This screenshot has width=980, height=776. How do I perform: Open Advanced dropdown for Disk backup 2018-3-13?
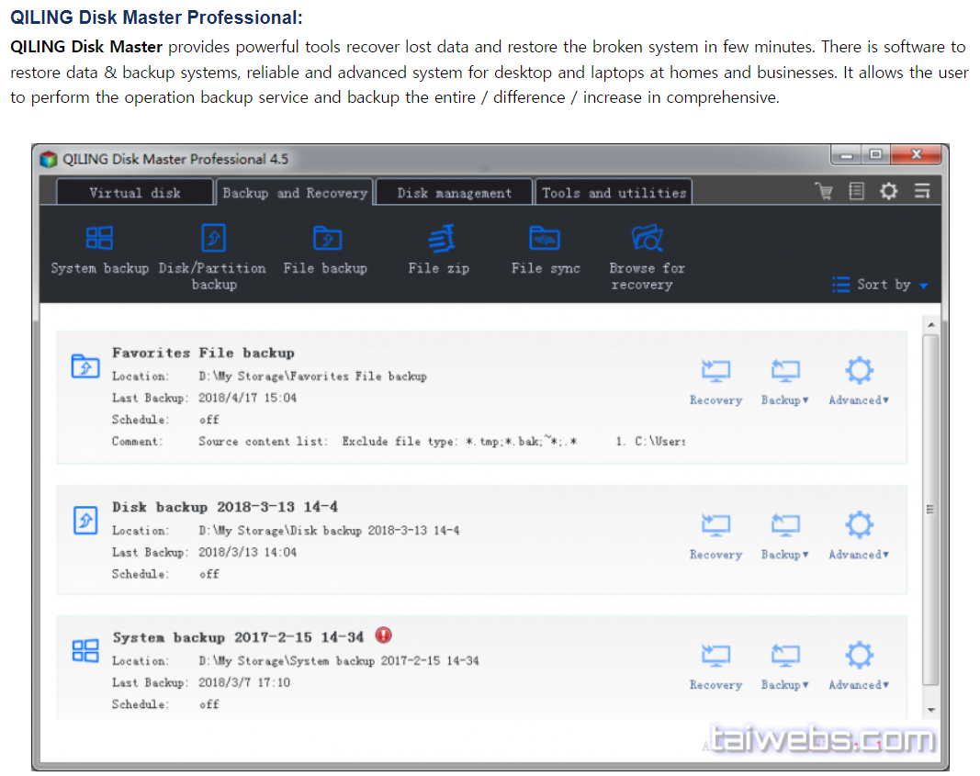pyautogui.click(x=859, y=536)
